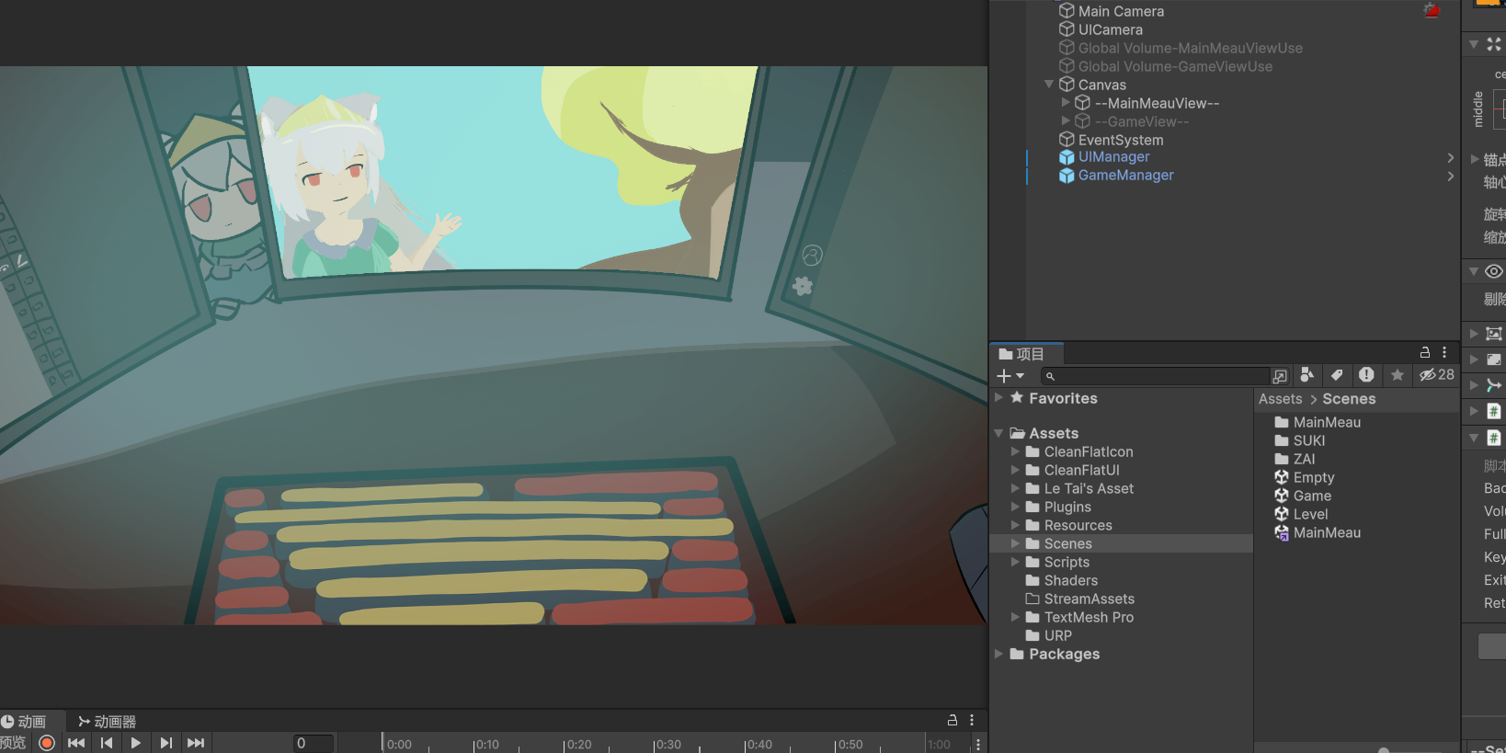This screenshot has height=753, width=1506.
Task: Jump to first keyframe in animation
Action: coord(76,743)
